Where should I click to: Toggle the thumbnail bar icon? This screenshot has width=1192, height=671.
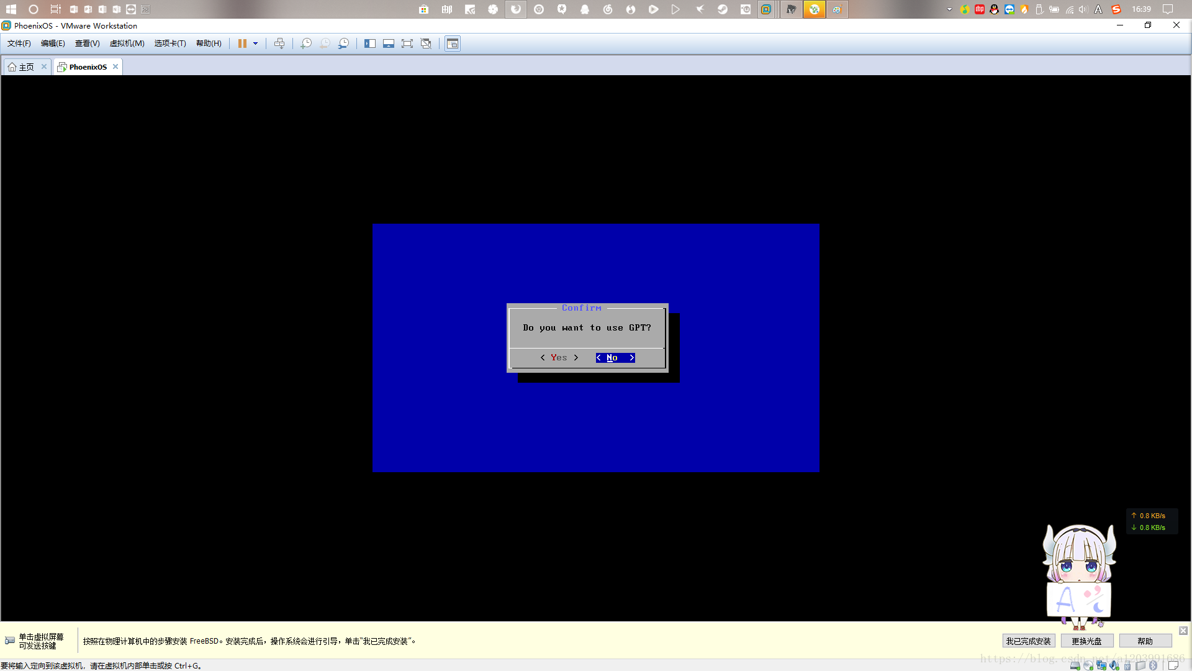389,43
